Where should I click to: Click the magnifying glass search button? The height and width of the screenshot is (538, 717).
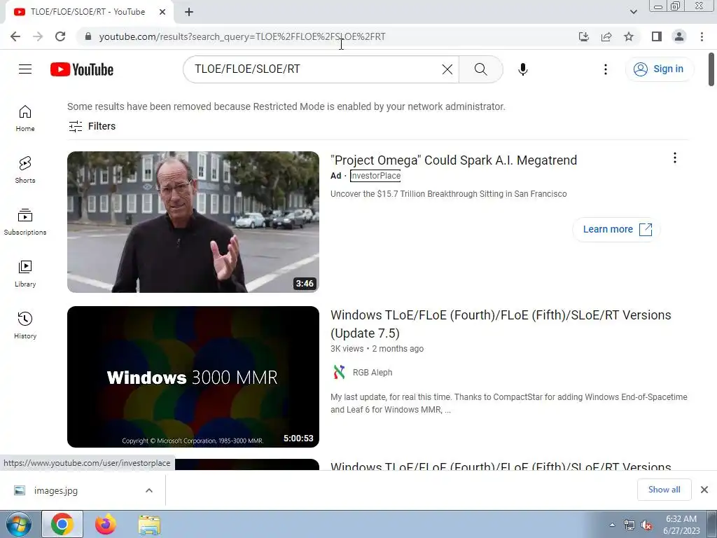coord(480,69)
